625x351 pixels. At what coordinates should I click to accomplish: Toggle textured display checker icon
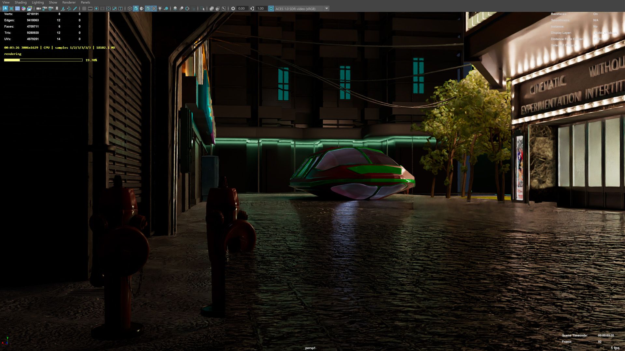click(154, 8)
